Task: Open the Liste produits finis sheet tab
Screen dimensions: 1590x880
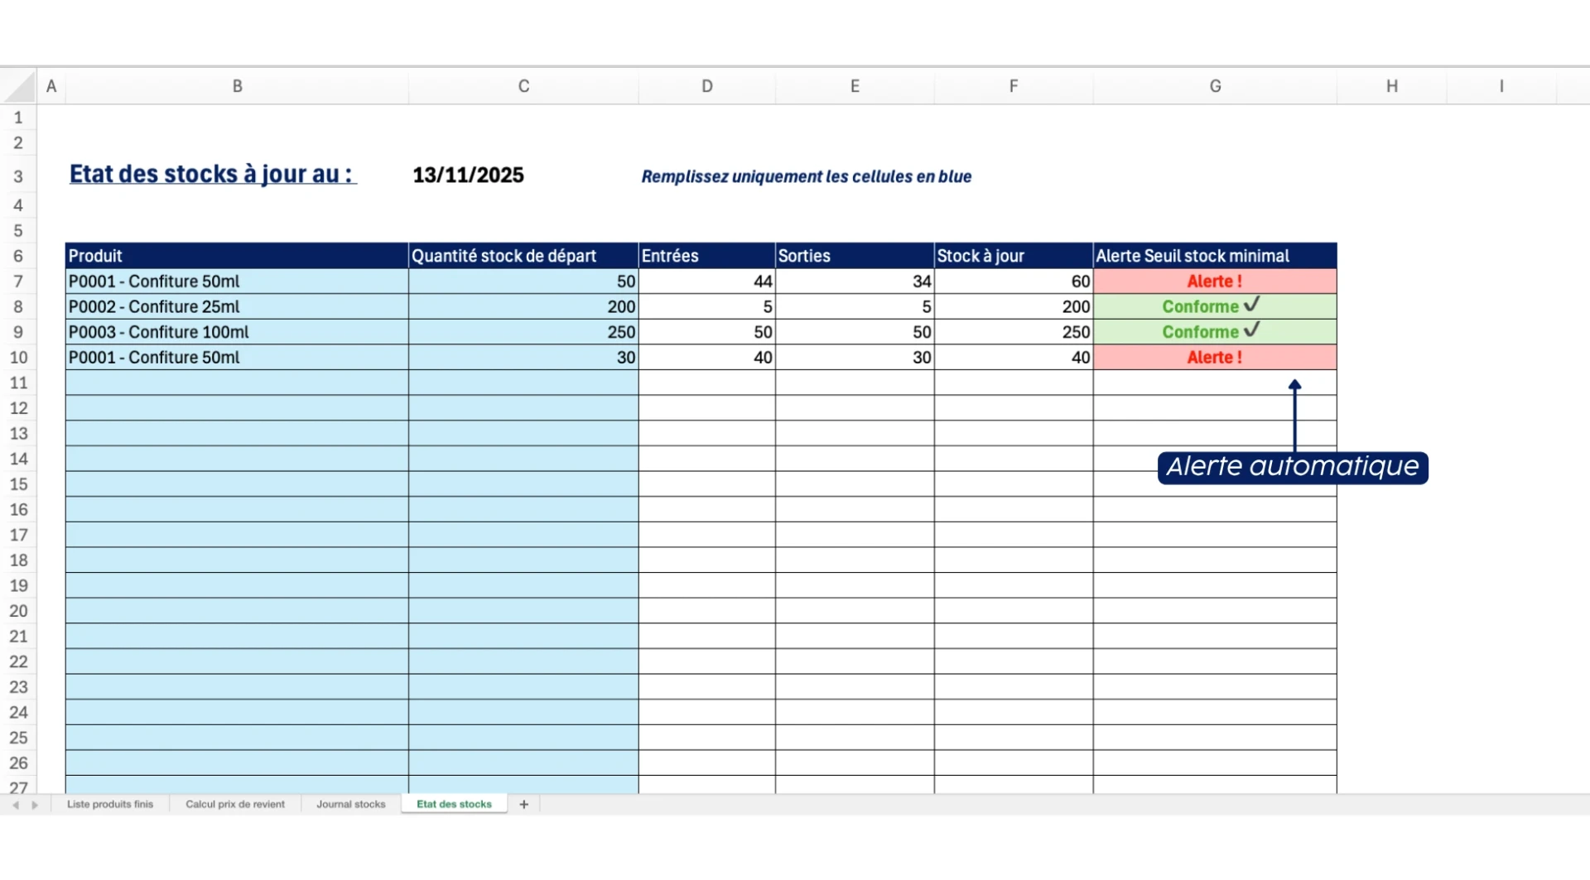Action: point(110,804)
